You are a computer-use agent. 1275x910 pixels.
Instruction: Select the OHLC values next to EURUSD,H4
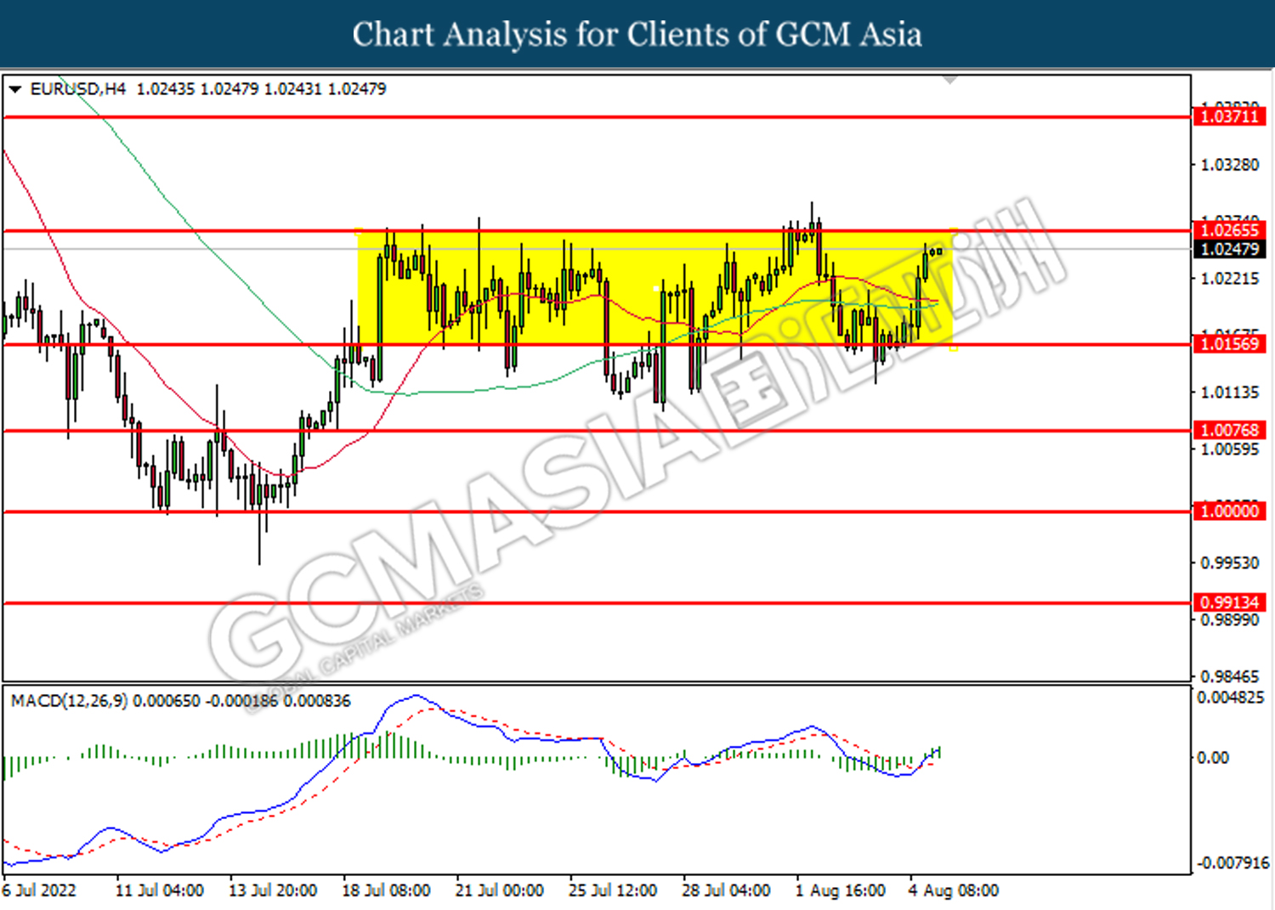tap(261, 88)
